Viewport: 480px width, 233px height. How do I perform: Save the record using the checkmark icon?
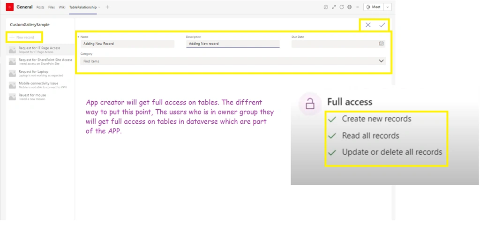coord(382,25)
